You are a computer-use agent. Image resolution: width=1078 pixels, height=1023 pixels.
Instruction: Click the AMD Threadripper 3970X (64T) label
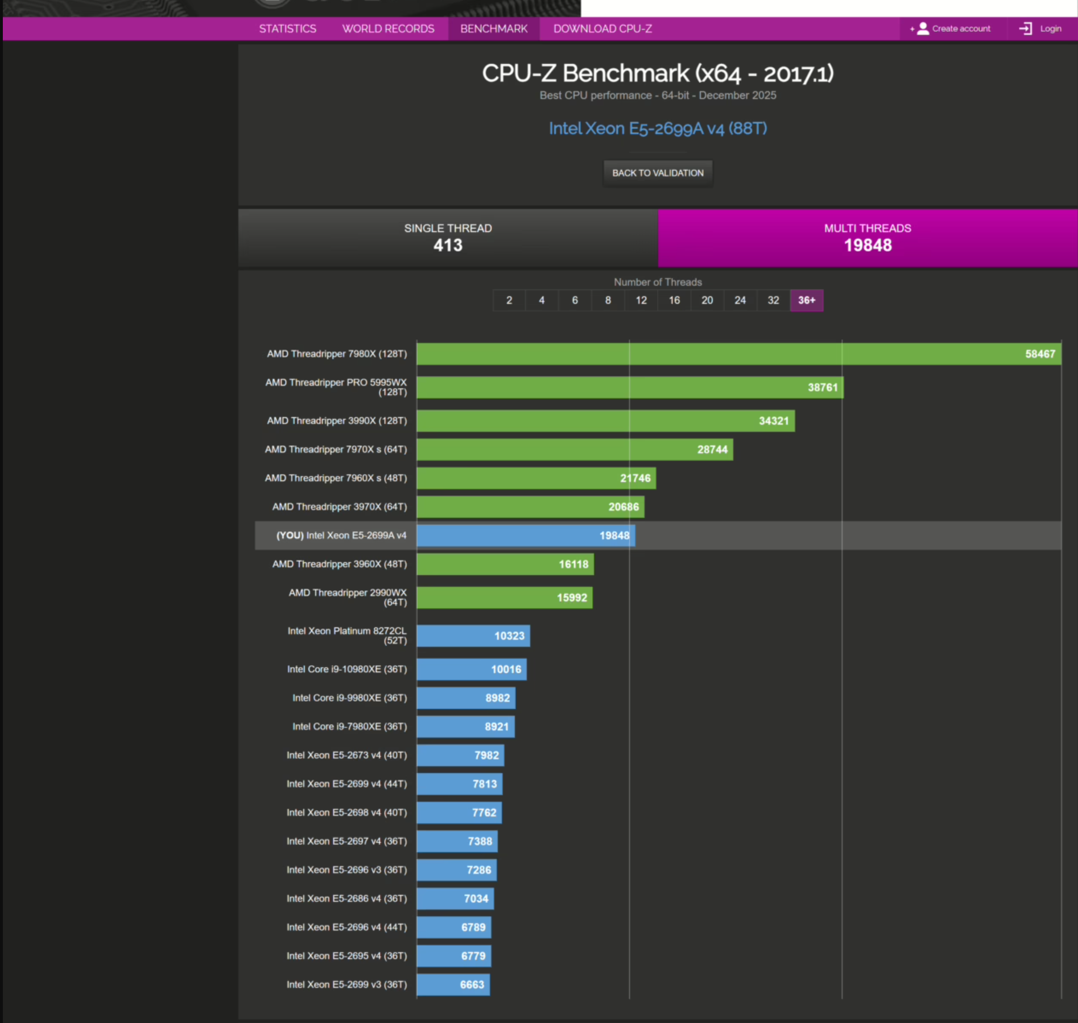coord(340,507)
